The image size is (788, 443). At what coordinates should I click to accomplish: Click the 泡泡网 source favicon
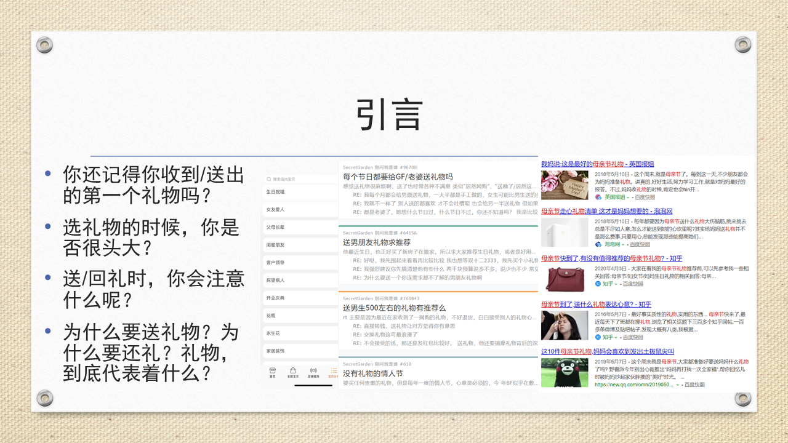click(x=598, y=244)
